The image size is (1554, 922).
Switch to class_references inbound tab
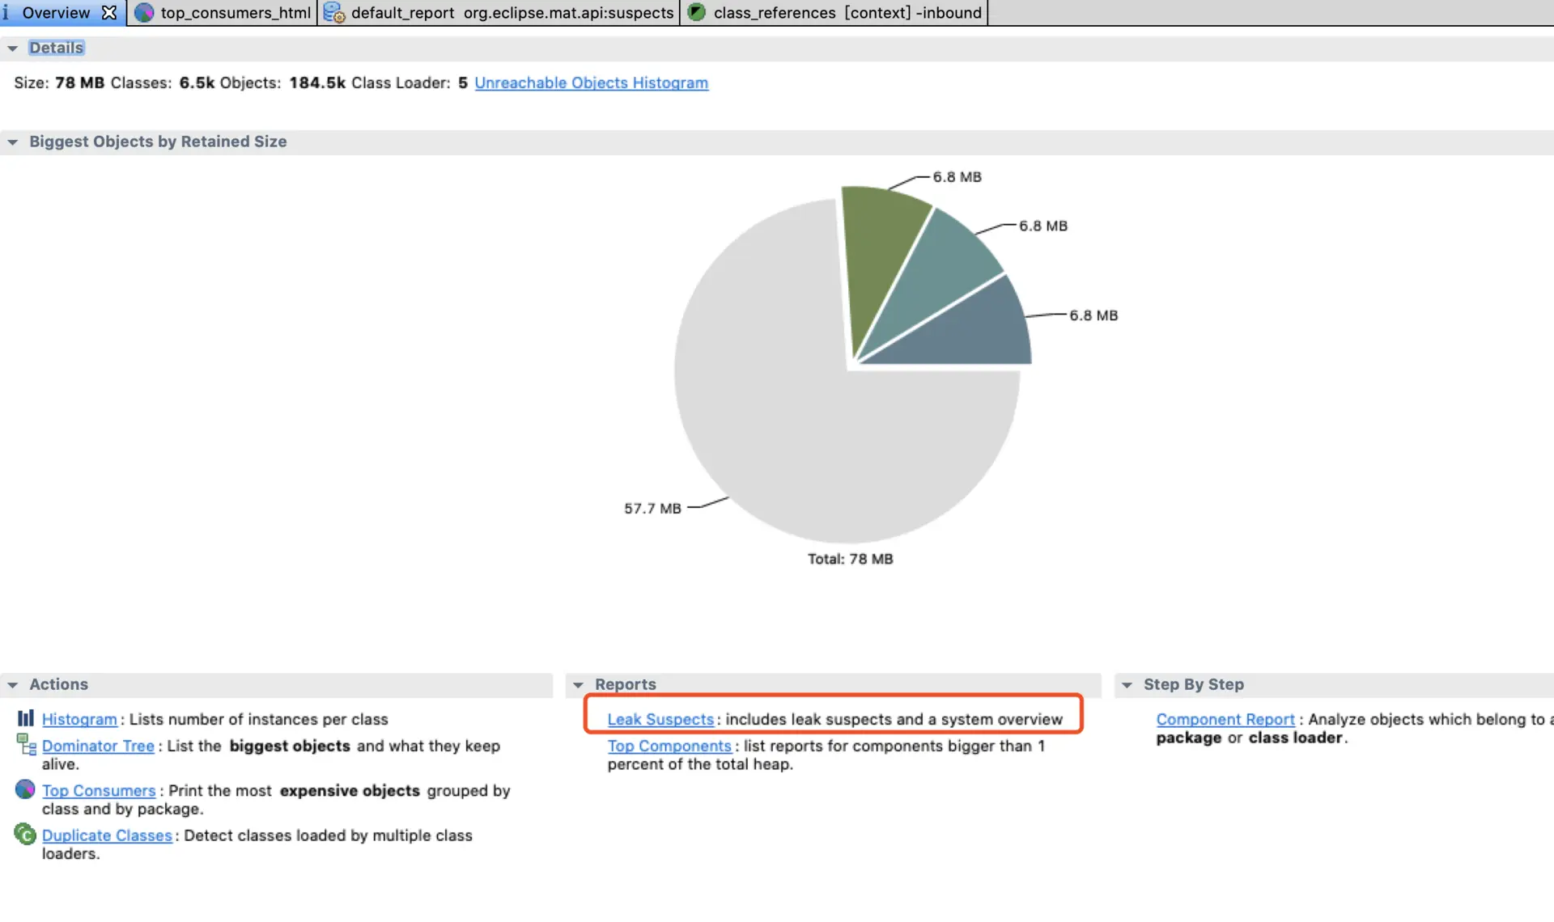(847, 12)
